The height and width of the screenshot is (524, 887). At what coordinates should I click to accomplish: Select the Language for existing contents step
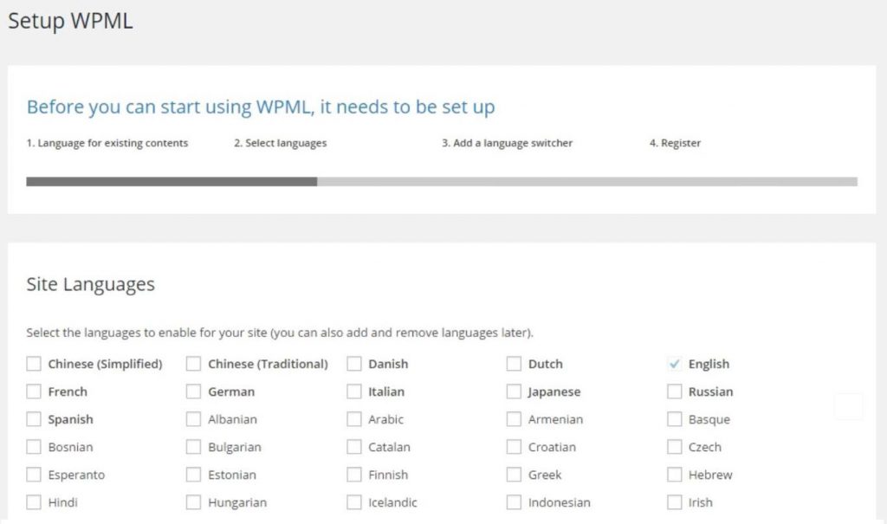[106, 143]
